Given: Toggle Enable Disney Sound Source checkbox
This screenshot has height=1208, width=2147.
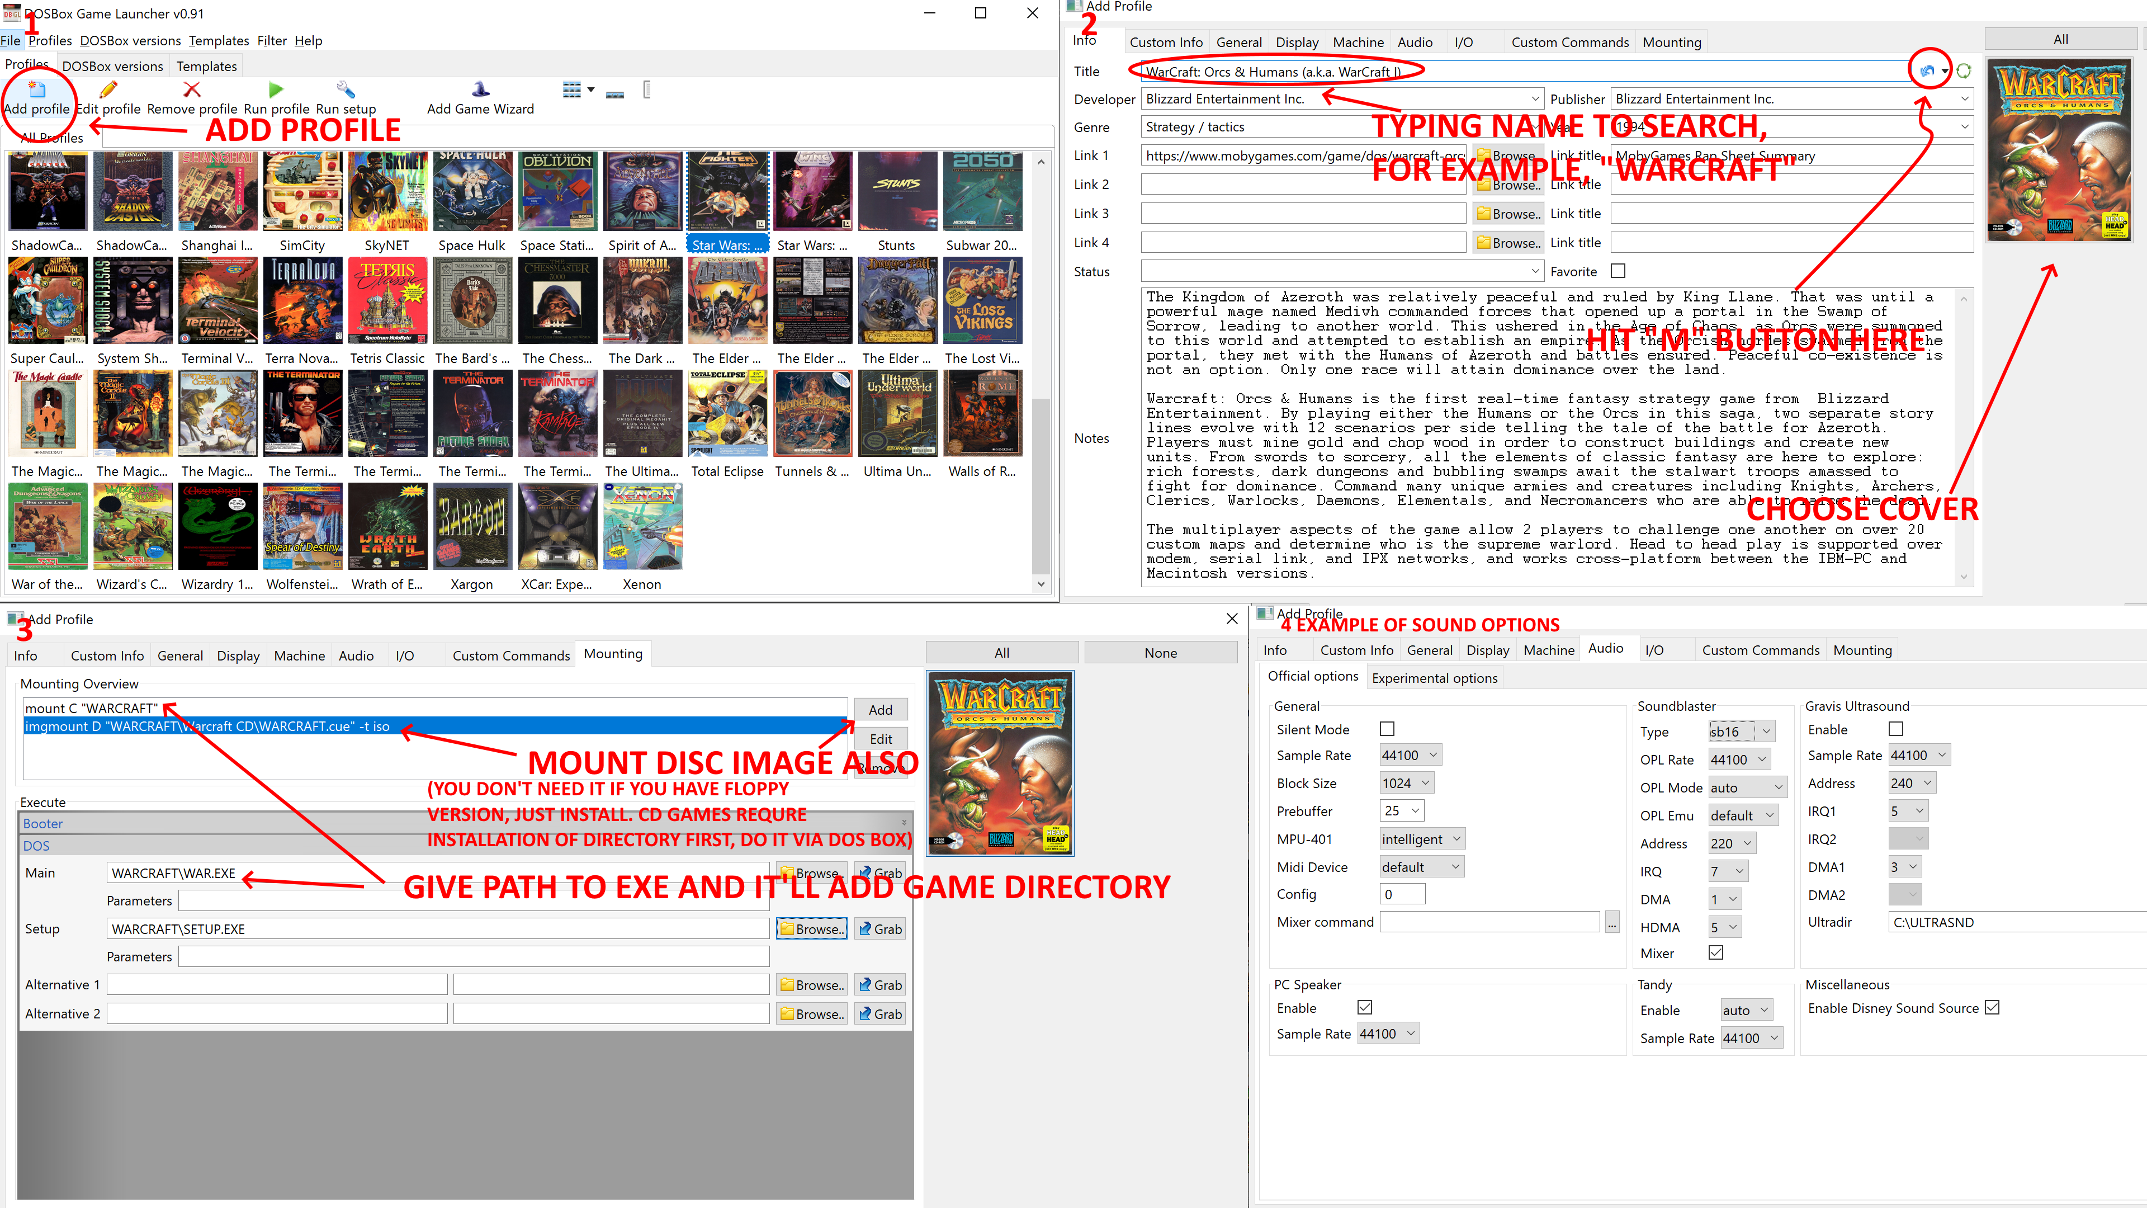Looking at the screenshot, I should pyautogui.click(x=1992, y=1007).
